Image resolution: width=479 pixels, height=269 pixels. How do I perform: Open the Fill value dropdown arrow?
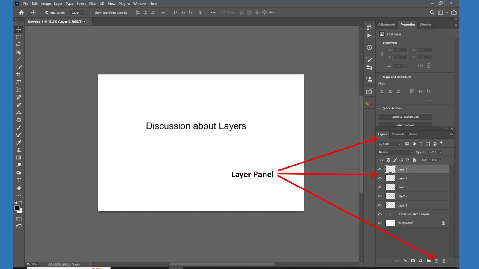click(x=440, y=160)
